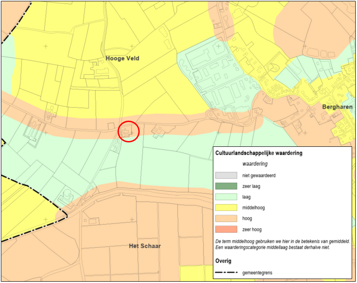Click the italic 'waardering' legend subtitle

click(x=255, y=164)
